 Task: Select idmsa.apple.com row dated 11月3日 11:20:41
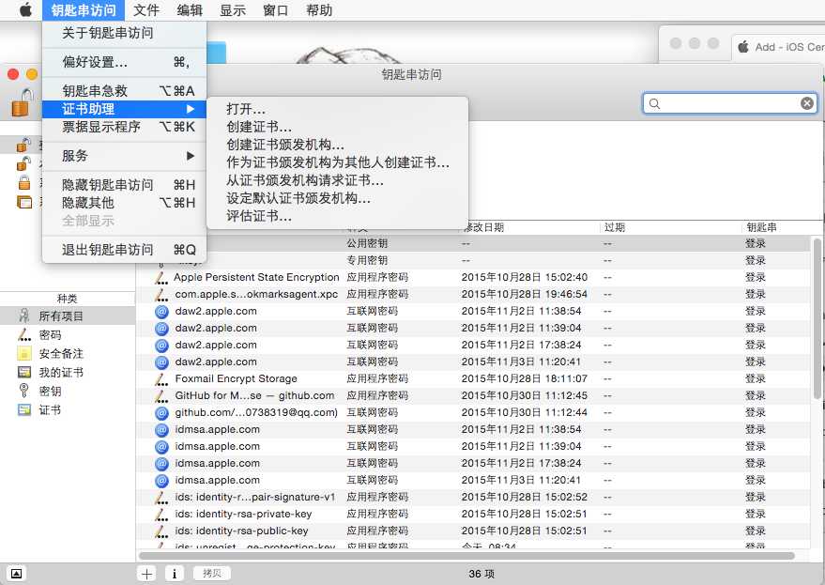point(474,480)
